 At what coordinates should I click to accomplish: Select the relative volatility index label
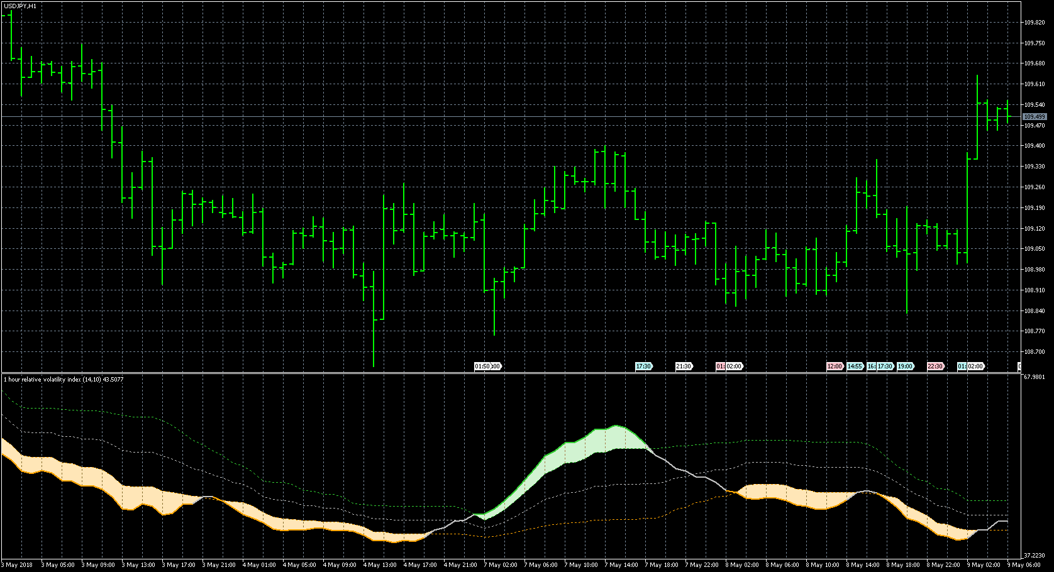point(64,379)
